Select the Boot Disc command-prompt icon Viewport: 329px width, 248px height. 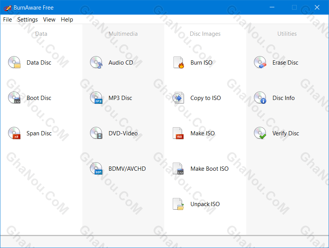tap(14, 98)
